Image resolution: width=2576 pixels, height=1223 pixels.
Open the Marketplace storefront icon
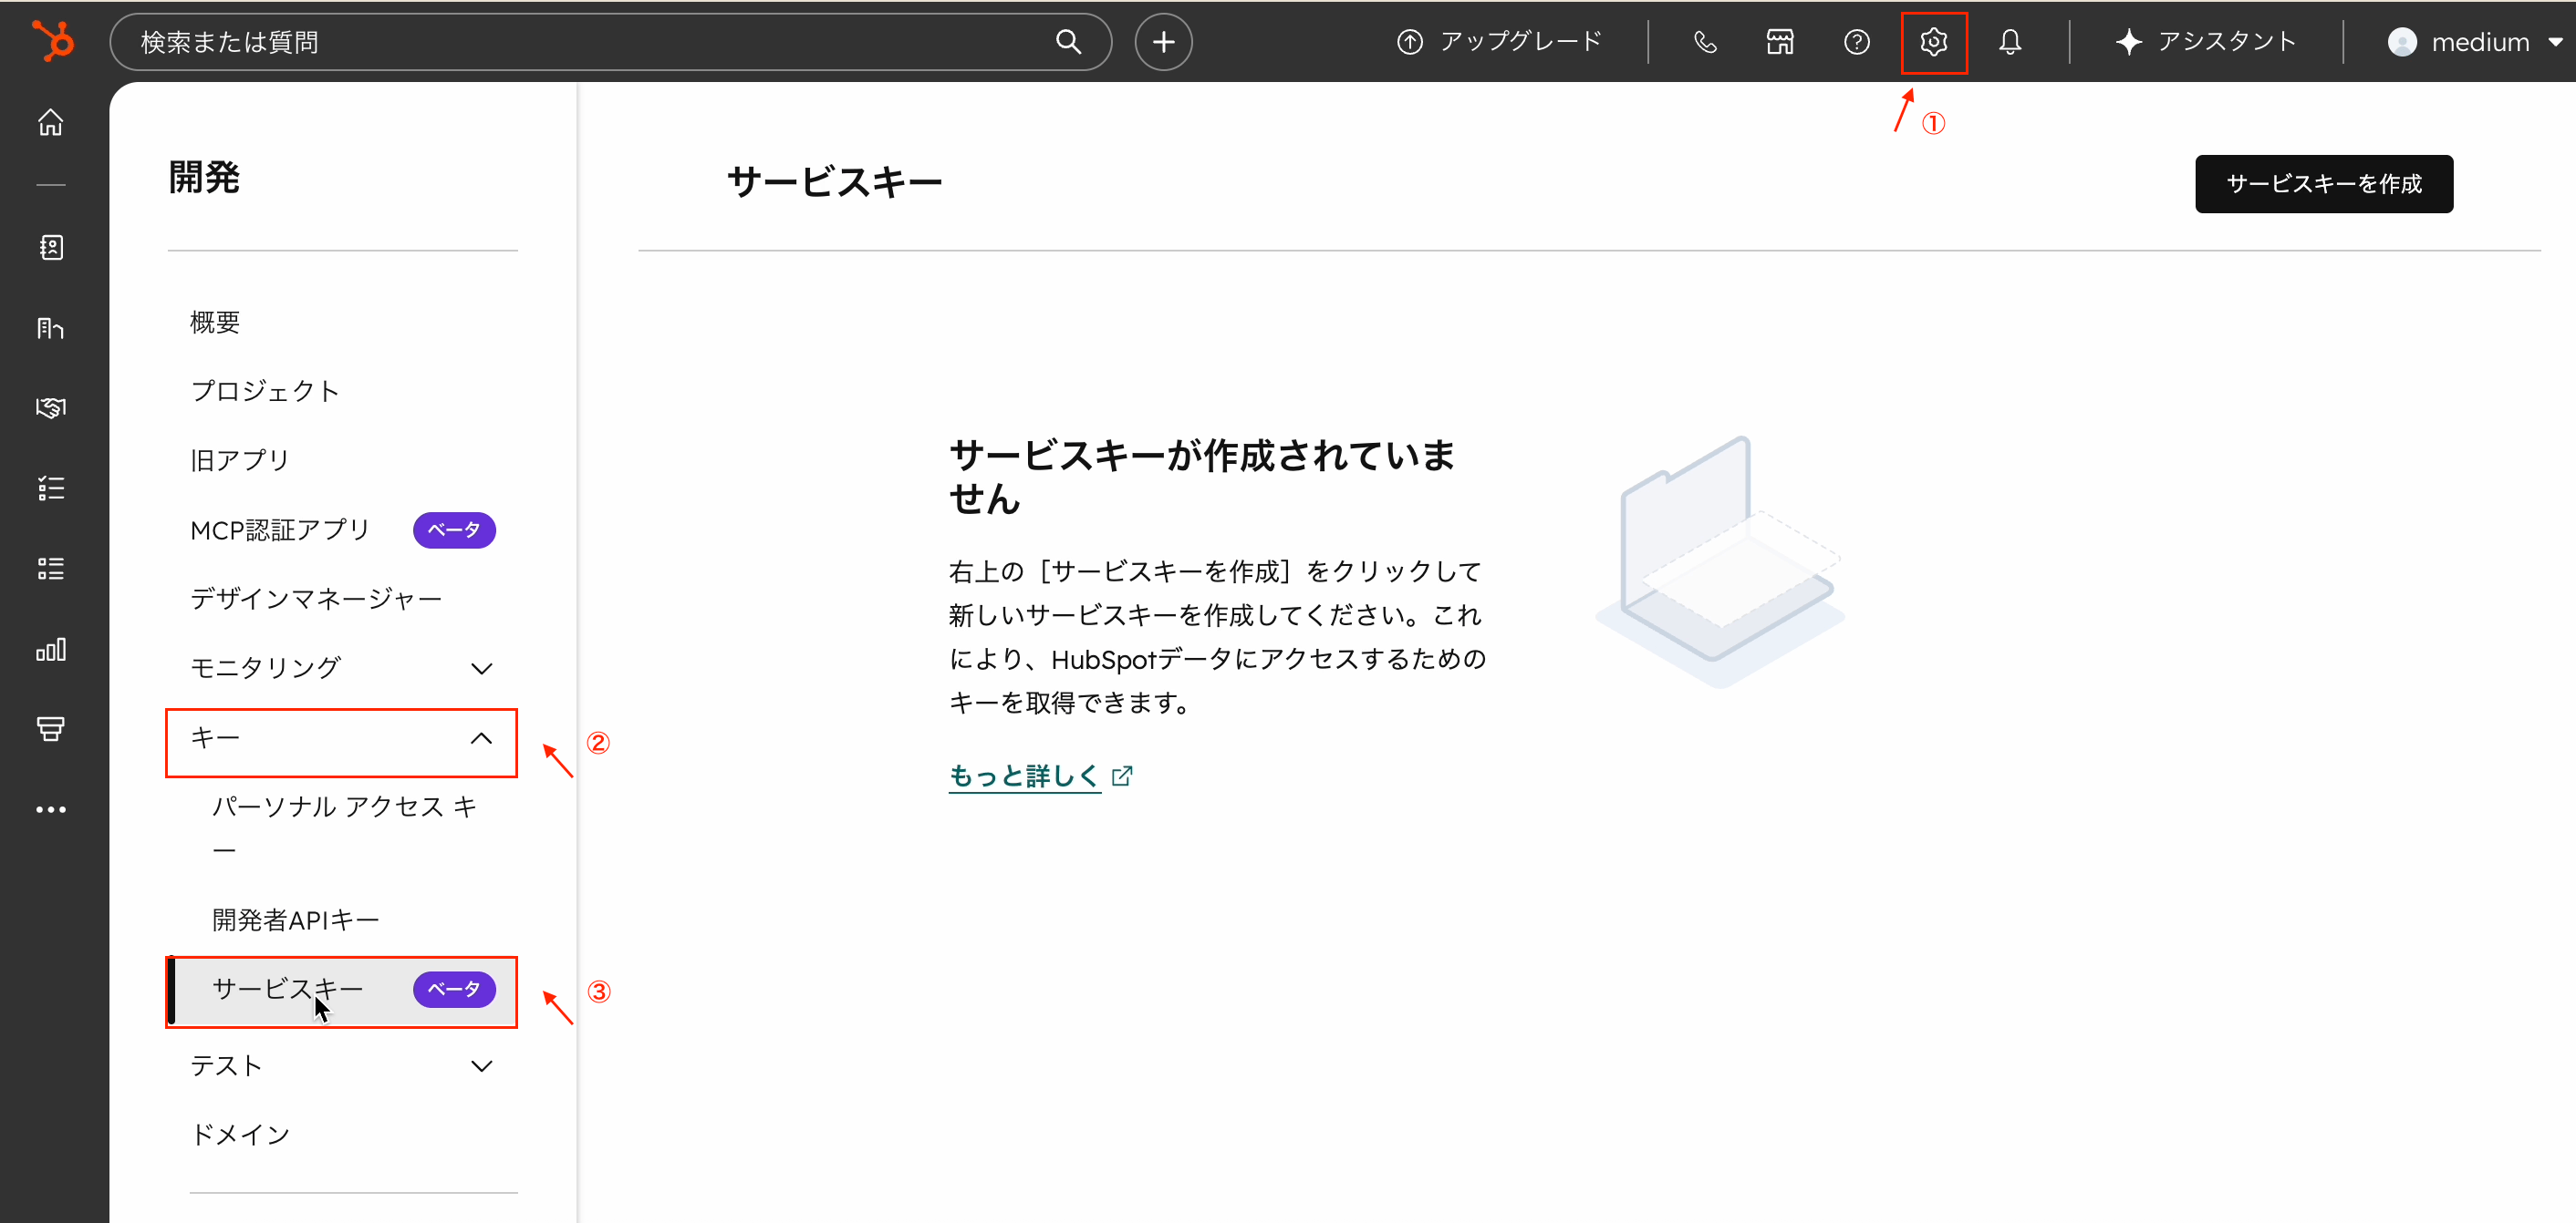(x=1780, y=42)
